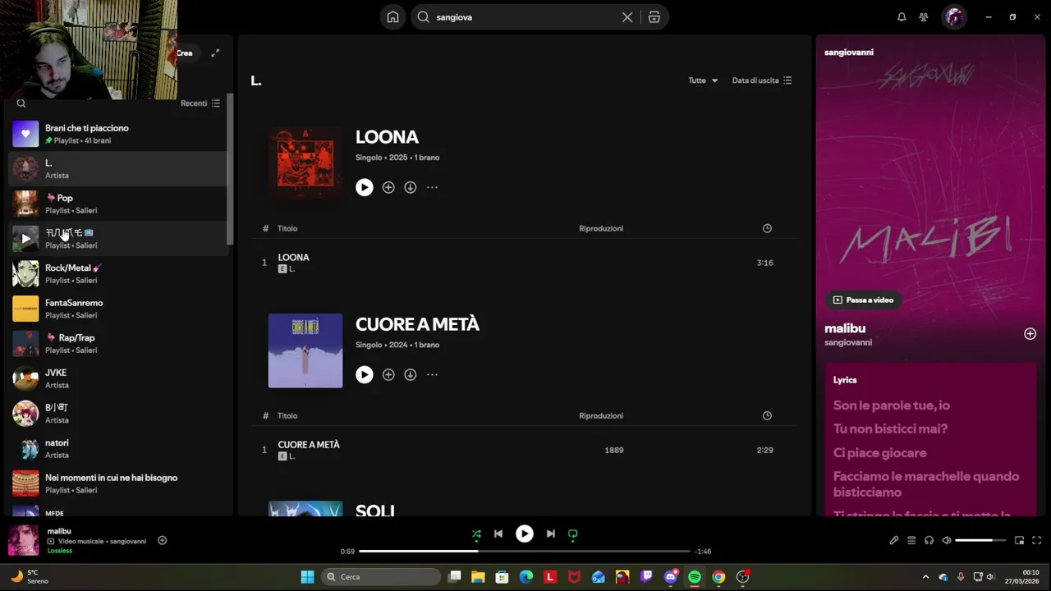The height and width of the screenshot is (591, 1051).
Task: Download the LOONA single
Action: point(411,187)
